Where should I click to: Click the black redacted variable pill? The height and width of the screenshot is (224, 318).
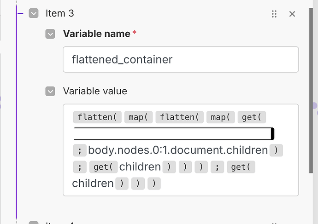(x=174, y=134)
